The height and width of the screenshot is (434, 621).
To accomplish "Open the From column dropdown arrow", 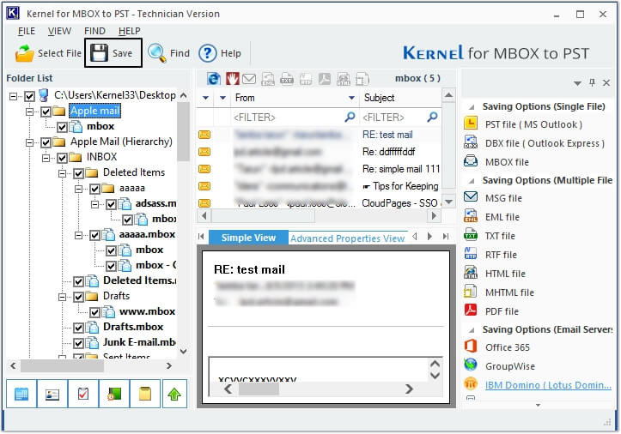I will click(x=351, y=98).
